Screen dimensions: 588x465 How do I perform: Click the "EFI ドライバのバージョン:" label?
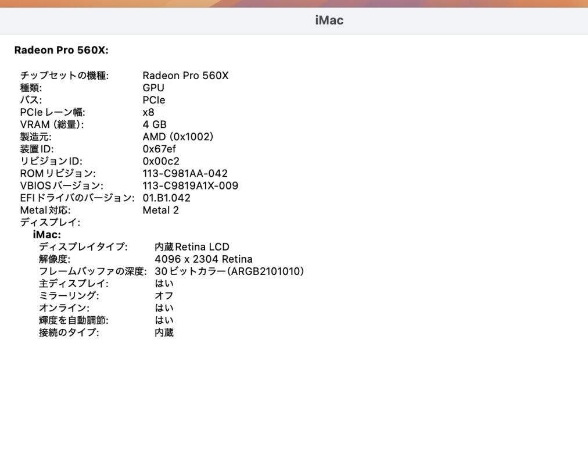pos(77,198)
